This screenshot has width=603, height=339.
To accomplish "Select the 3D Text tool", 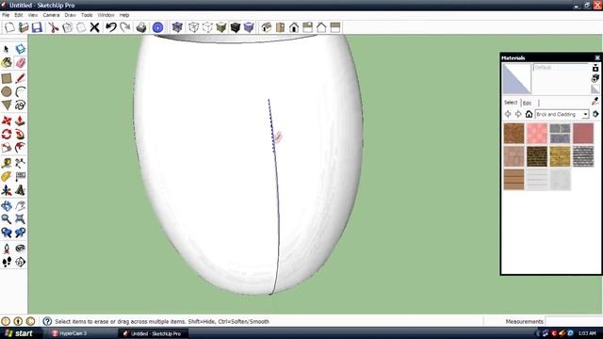I will point(20,190).
